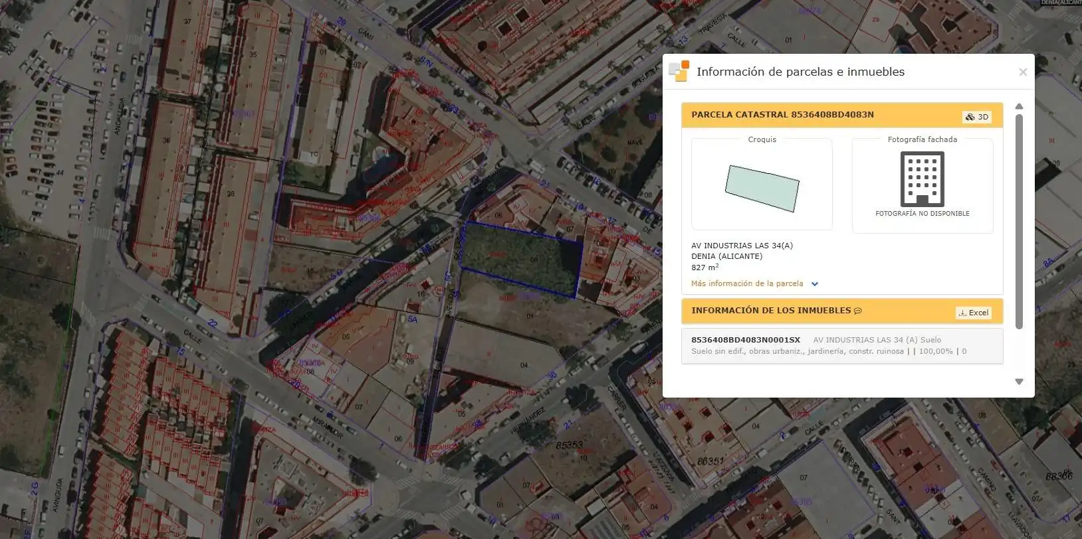1082x539 pixels.
Task: Click the '85353' block label on the map
Action: (570, 445)
